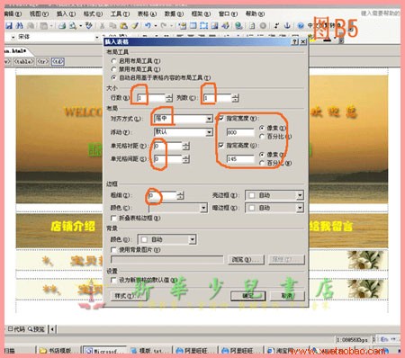Image resolution: width=405 pixels, height=358 pixels.
Task: Click the Save floppy disk icon
Action: coord(9,26)
